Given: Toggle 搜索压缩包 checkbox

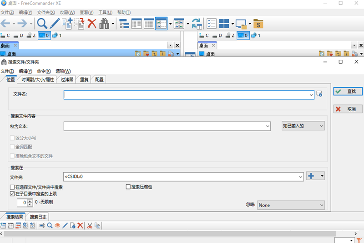Looking at the screenshot, I should click(x=128, y=187).
